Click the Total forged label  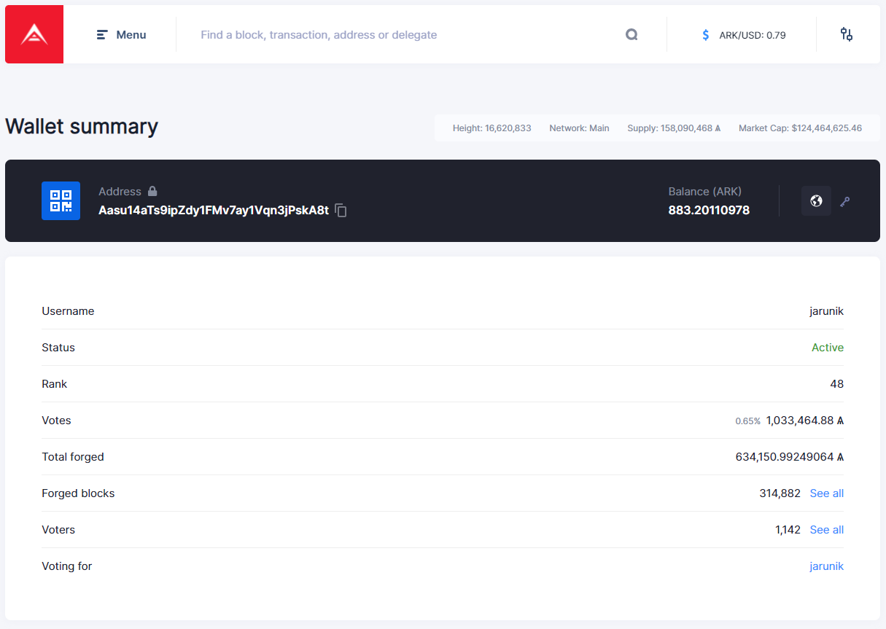click(73, 457)
